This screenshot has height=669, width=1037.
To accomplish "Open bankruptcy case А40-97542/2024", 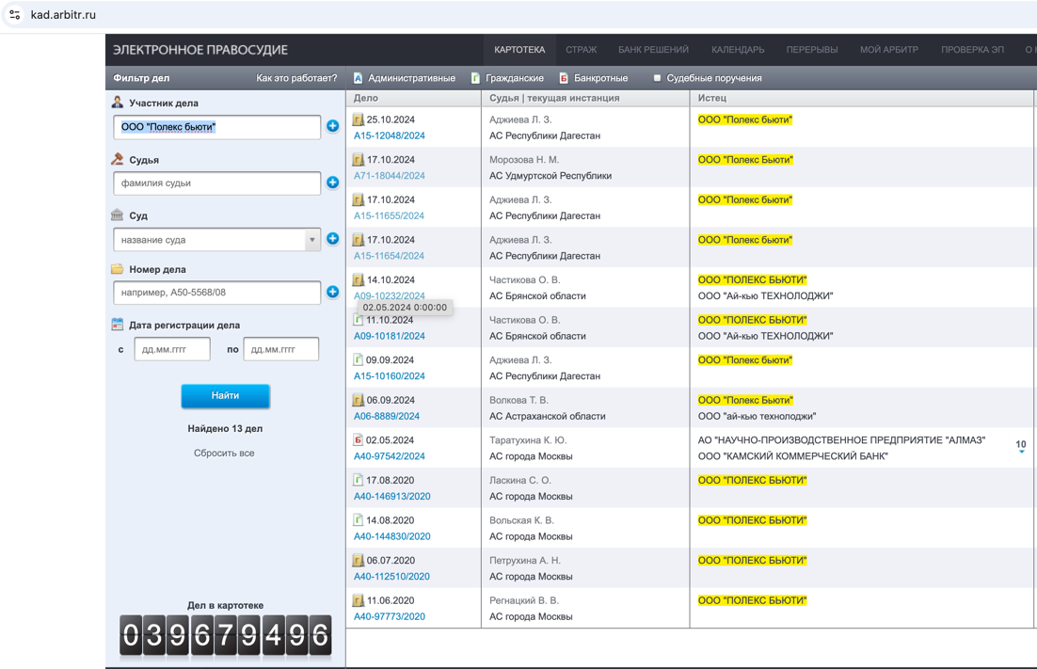I will [390, 456].
